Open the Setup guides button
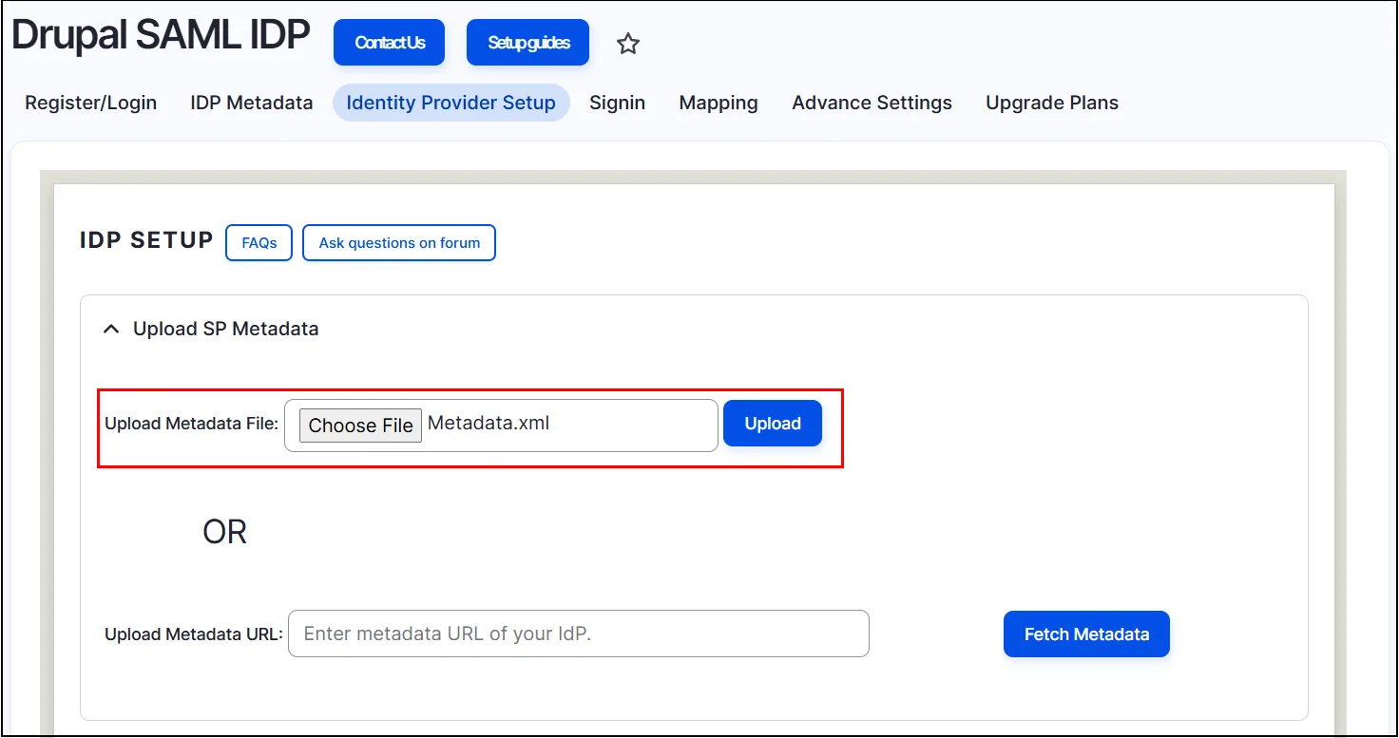Viewport: 1399px width, 738px height. [528, 43]
